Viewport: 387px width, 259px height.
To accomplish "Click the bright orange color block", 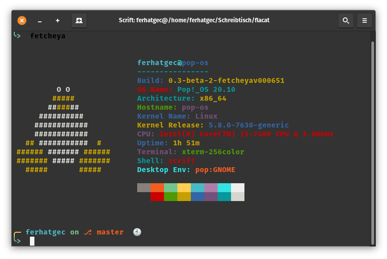I will (x=157, y=188).
